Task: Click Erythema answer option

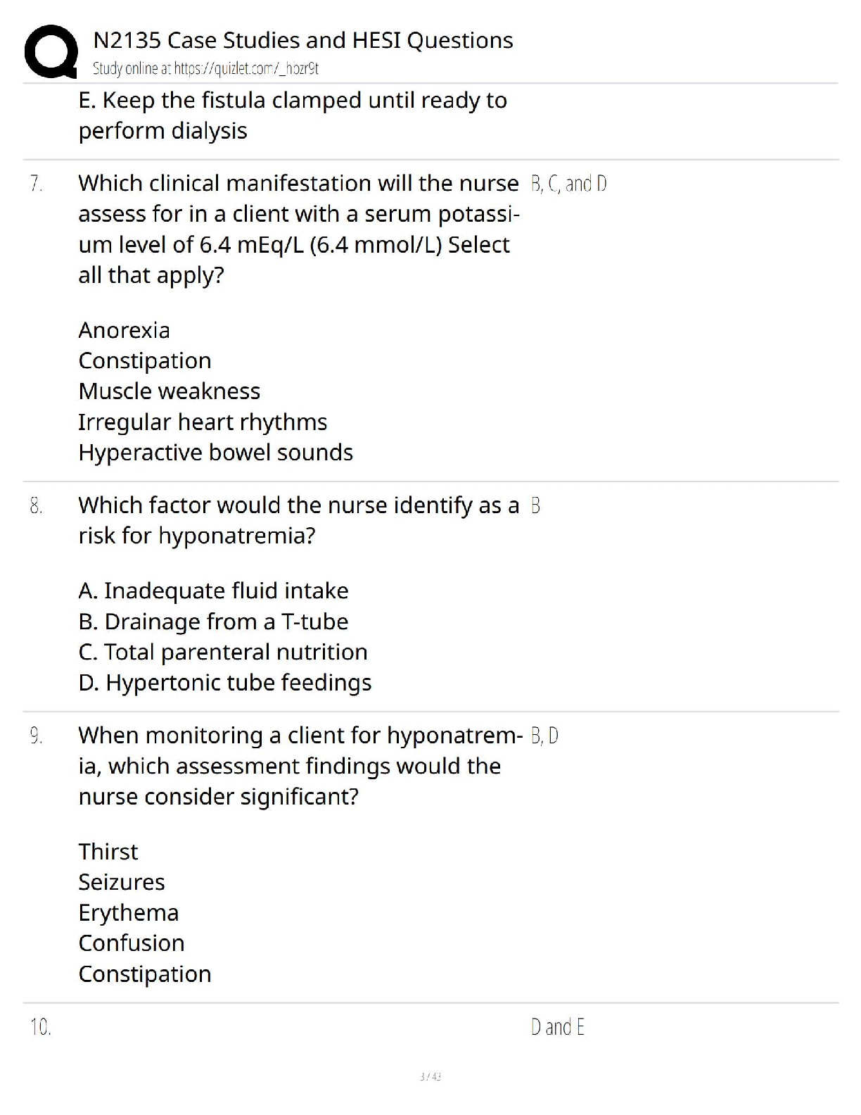Action: 128,913
